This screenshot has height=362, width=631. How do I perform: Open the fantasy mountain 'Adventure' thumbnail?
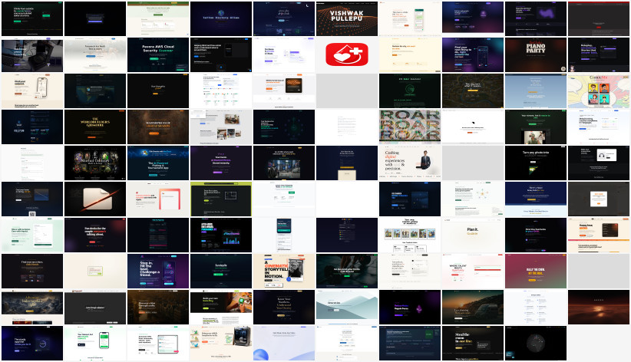(x=32, y=308)
